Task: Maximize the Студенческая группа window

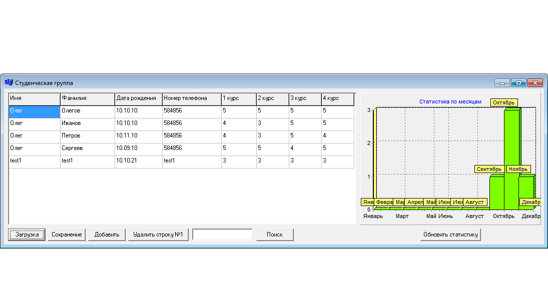Action: point(518,83)
